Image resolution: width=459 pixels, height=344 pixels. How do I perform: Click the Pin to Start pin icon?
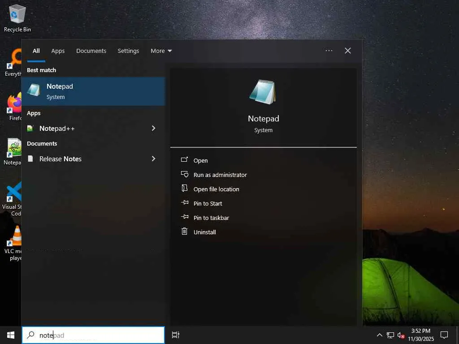coord(185,203)
